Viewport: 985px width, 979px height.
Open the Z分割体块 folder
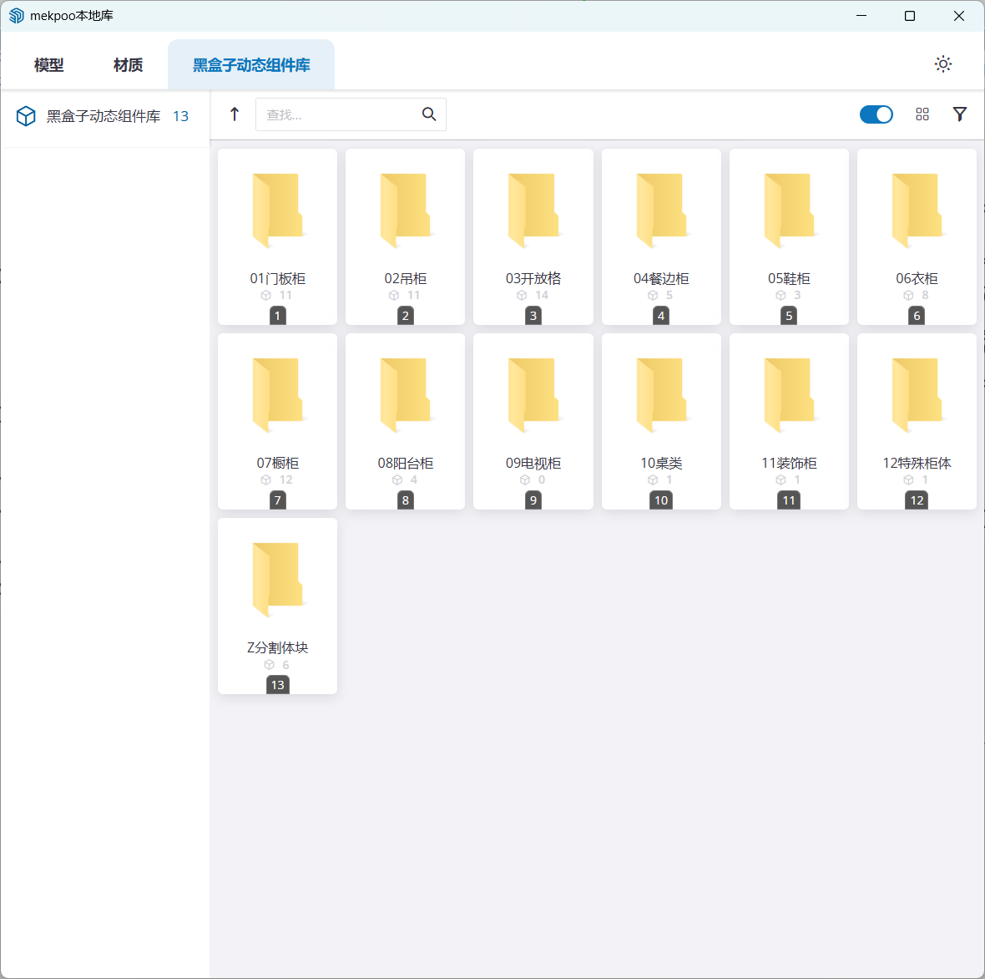278,595
